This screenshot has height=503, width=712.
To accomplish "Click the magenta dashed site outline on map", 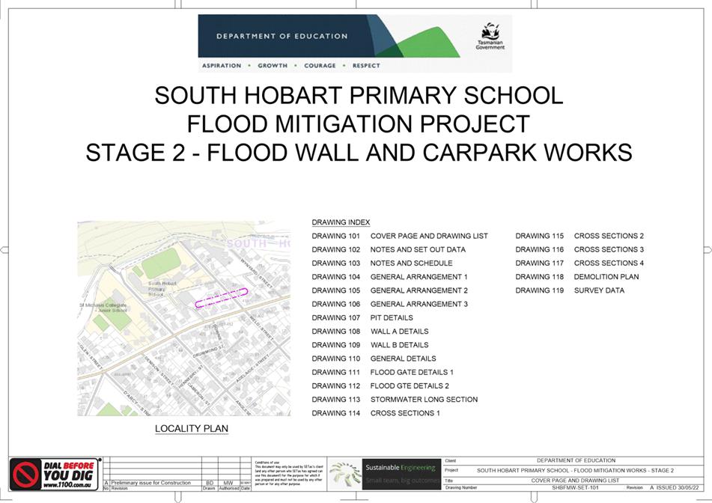I will (221, 298).
